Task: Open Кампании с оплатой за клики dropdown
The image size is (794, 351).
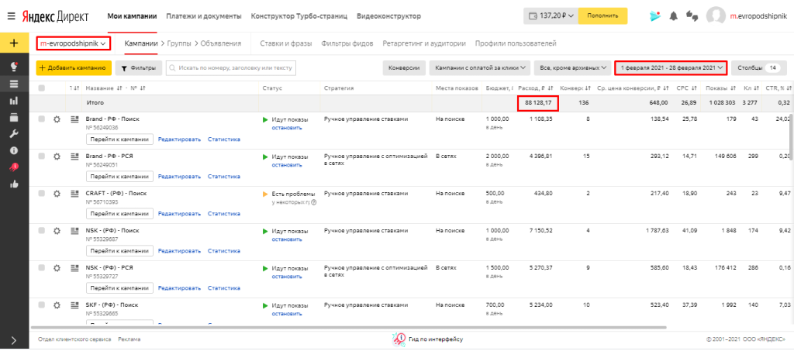Action: (x=479, y=67)
